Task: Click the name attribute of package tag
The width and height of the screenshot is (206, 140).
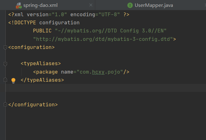Action: [67, 72]
